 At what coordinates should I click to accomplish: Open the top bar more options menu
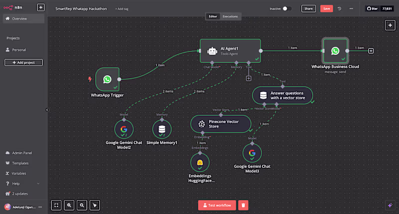click(x=351, y=8)
